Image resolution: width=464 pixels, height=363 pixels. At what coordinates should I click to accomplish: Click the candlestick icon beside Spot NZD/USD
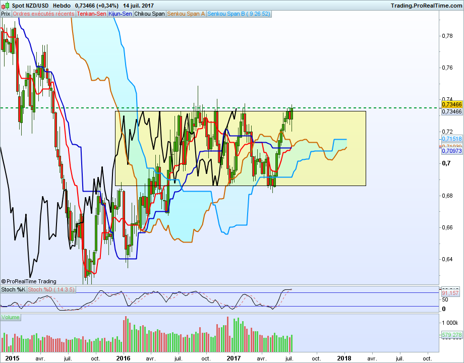[6, 6]
